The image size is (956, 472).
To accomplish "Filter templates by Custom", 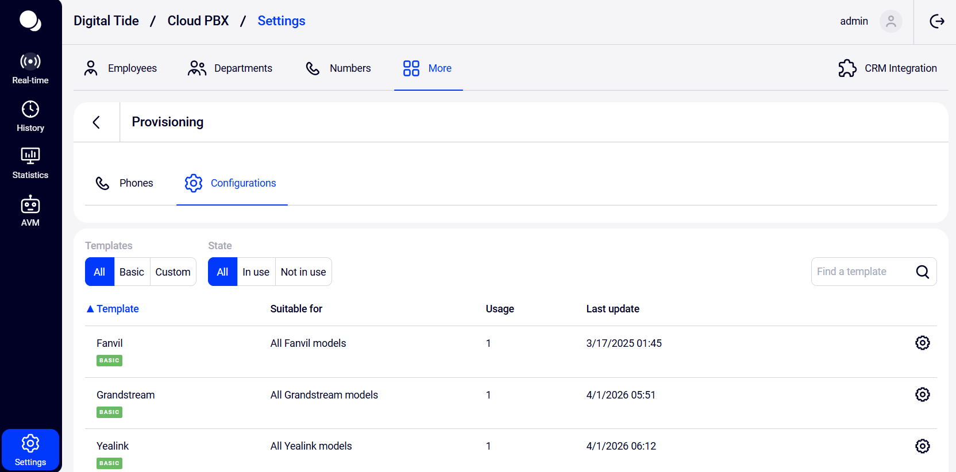I will click(x=172, y=272).
